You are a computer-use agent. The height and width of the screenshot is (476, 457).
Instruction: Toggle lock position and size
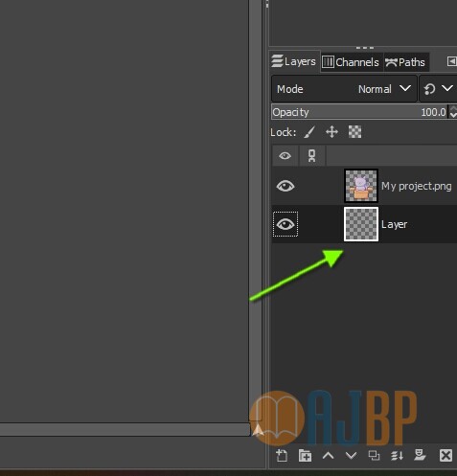pyautogui.click(x=331, y=132)
